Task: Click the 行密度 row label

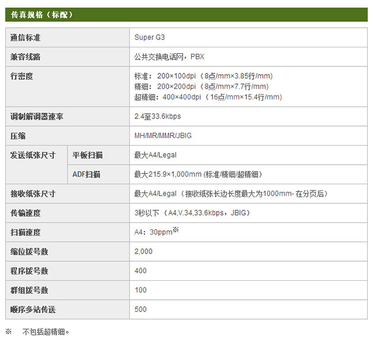Action: tap(21, 76)
